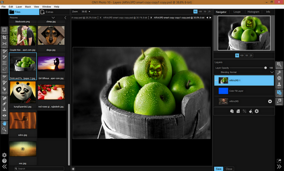The height and width of the screenshot is (171, 284).
Task: Open the File menu
Action: (x=3, y=7)
